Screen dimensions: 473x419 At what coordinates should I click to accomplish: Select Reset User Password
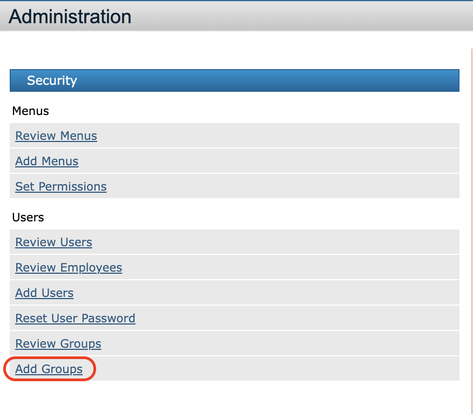pyautogui.click(x=75, y=318)
